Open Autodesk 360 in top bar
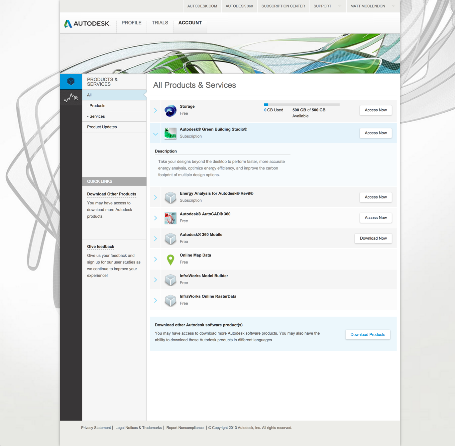The image size is (455, 446). [x=239, y=6]
